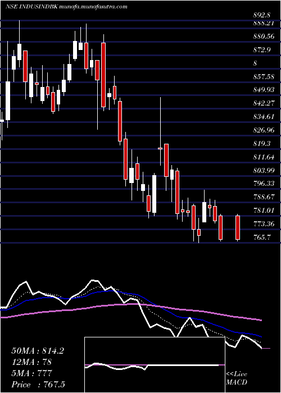Select the 781.01 price level label
Viewport: 281px width, 393px height.
coord(264,211)
